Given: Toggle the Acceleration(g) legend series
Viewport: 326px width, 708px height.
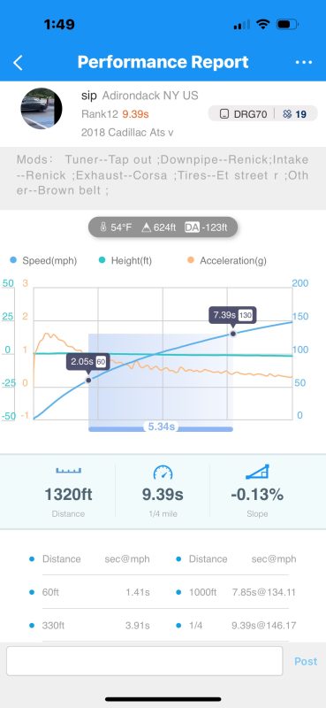Looking at the screenshot, I should point(226,260).
